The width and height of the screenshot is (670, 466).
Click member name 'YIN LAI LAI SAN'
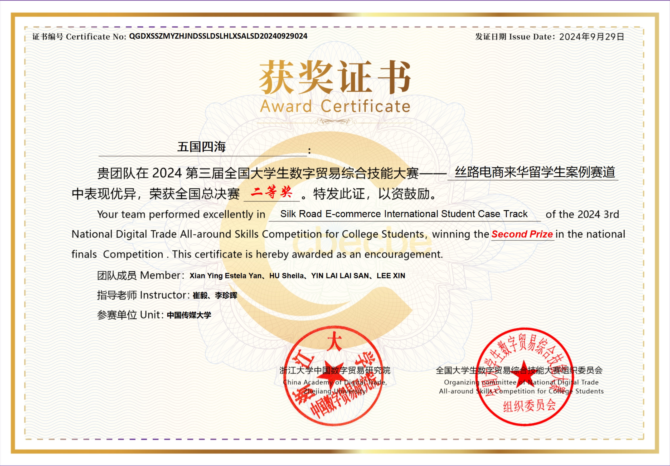click(x=340, y=276)
